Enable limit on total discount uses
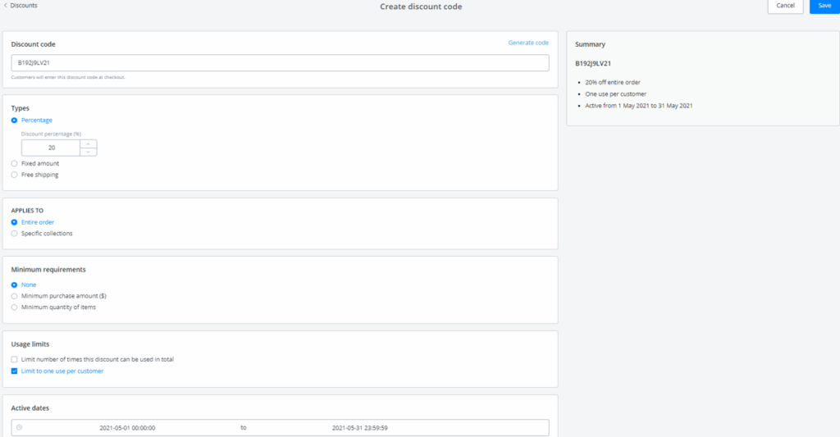 click(x=15, y=359)
